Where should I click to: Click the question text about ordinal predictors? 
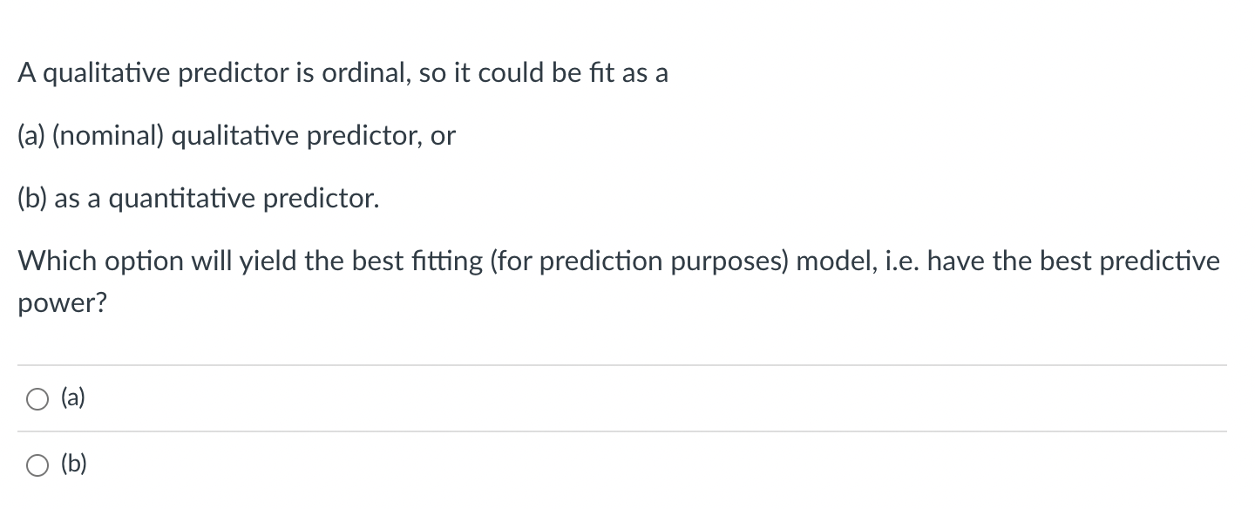pos(343,72)
